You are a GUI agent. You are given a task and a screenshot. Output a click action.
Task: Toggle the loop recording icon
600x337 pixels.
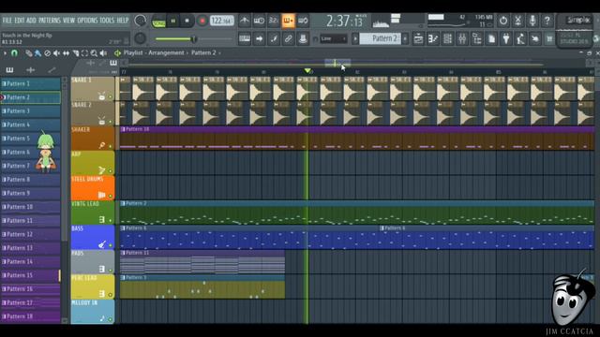(x=303, y=21)
